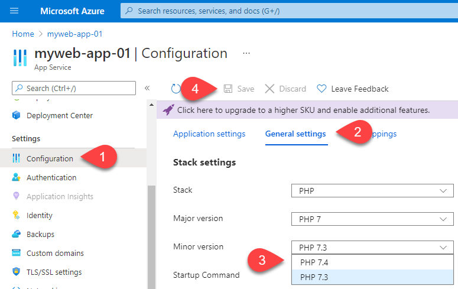Focus the sidebar Search (Ctrl+/) field

click(74, 88)
